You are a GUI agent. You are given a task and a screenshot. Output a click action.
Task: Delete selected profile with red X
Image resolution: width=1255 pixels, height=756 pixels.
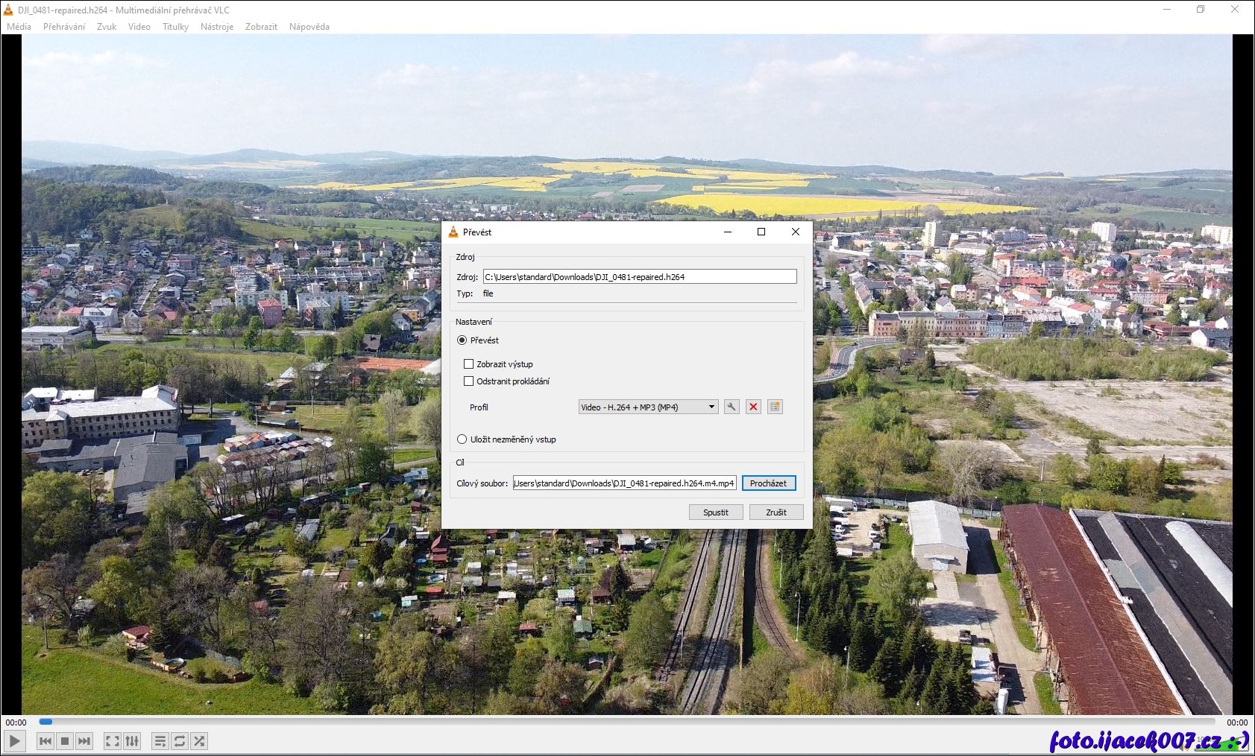[753, 407]
